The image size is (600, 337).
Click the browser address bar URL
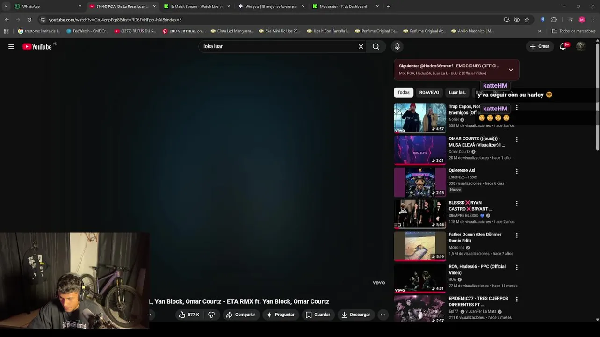[x=115, y=20]
